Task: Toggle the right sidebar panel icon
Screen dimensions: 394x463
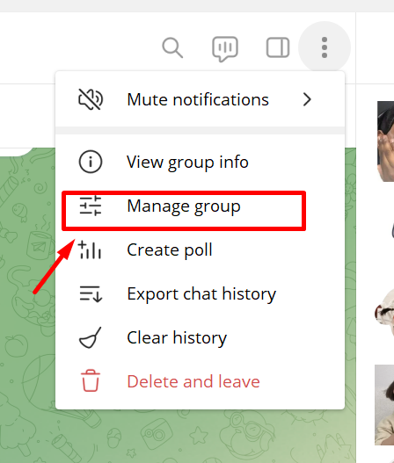Action: (x=278, y=47)
